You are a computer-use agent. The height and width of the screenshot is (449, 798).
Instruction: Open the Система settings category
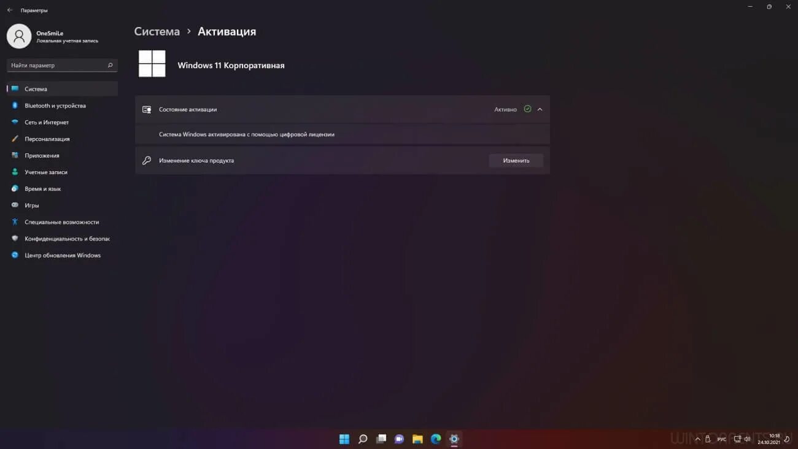click(62, 89)
